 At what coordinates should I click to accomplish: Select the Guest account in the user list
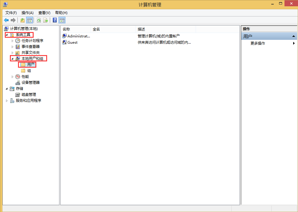point(72,42)
